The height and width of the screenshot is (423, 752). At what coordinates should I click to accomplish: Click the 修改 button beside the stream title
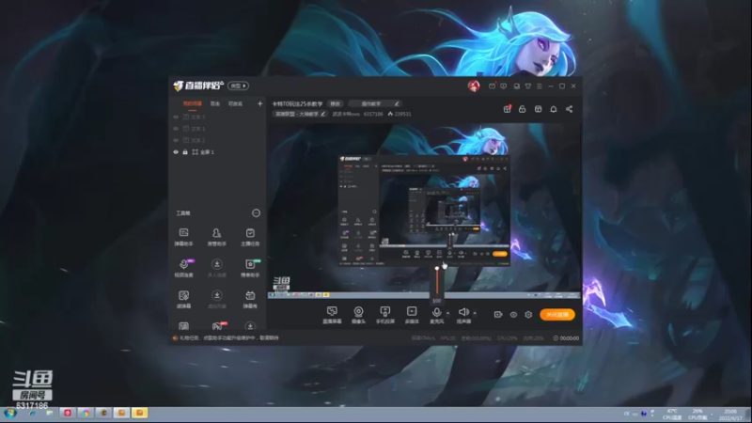pos(336,103)
